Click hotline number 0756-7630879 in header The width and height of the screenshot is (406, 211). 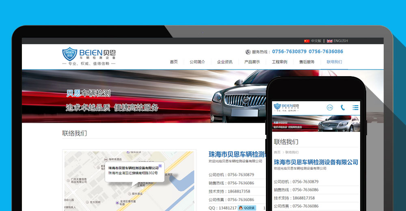[x=289, y=52]
